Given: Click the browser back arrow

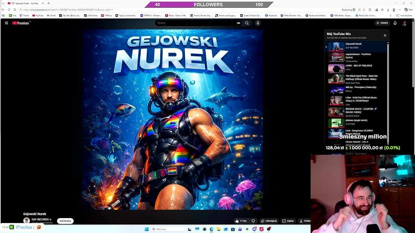Looking at the screenshot, I should tap(3, 10).
